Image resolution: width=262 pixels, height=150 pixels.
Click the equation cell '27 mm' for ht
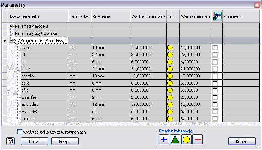tap(110, 55)
